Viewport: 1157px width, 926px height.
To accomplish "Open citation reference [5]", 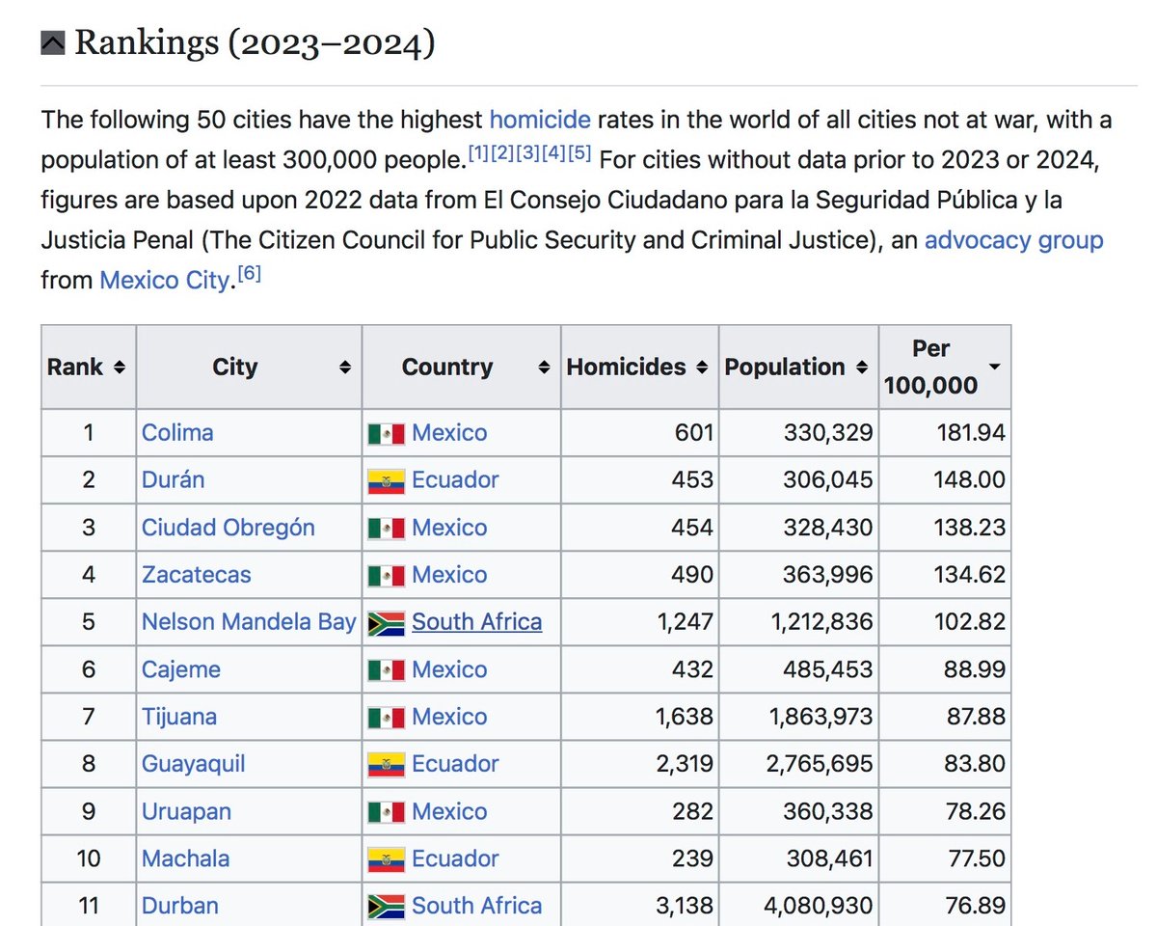I will [578, 153].
